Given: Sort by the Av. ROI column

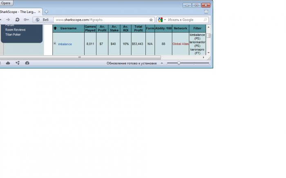Looking at the screenshot, I should click(125, 29).
